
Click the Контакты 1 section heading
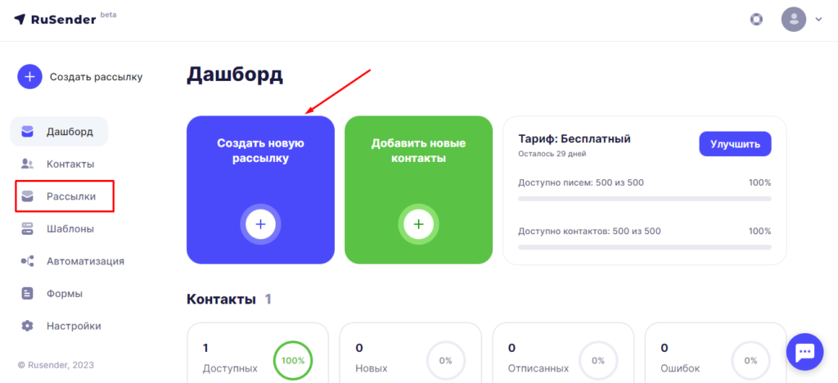coord(229,300)
